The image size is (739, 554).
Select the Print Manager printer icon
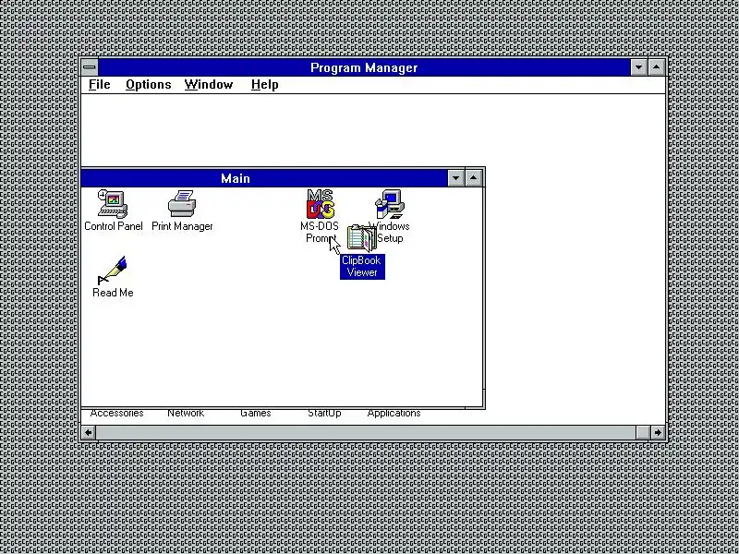182,203
